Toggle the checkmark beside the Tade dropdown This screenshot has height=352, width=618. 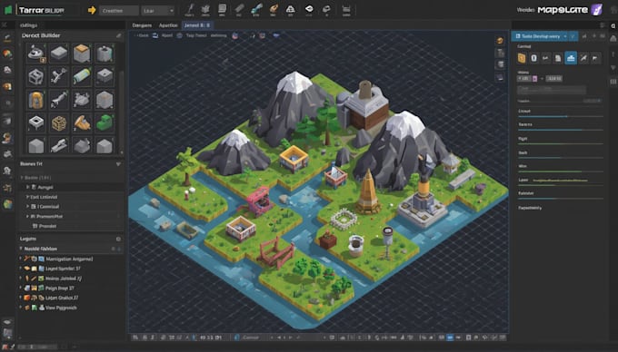573,36
